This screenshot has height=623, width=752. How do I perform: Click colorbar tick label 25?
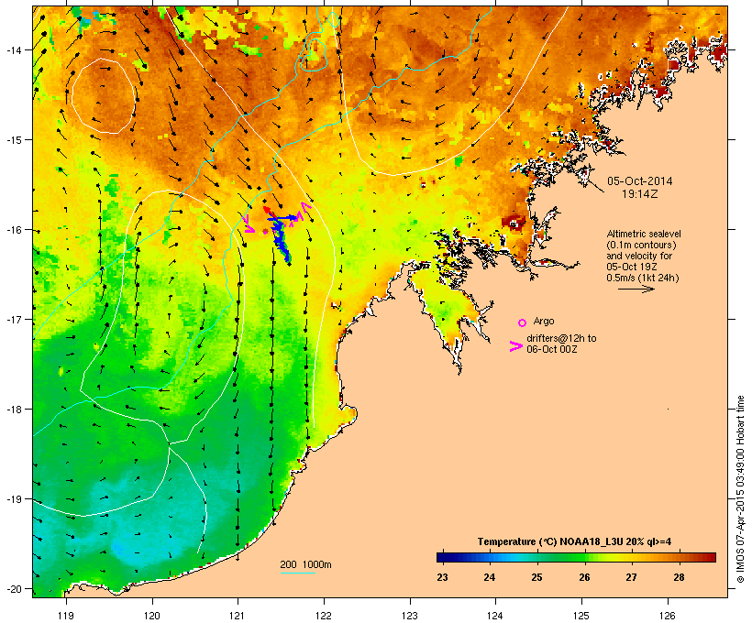pyautogui.click(x=536, y=577)
